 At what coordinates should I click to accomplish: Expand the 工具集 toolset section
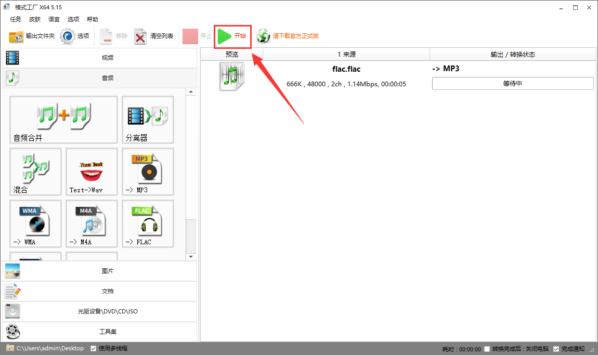point(100,331)
